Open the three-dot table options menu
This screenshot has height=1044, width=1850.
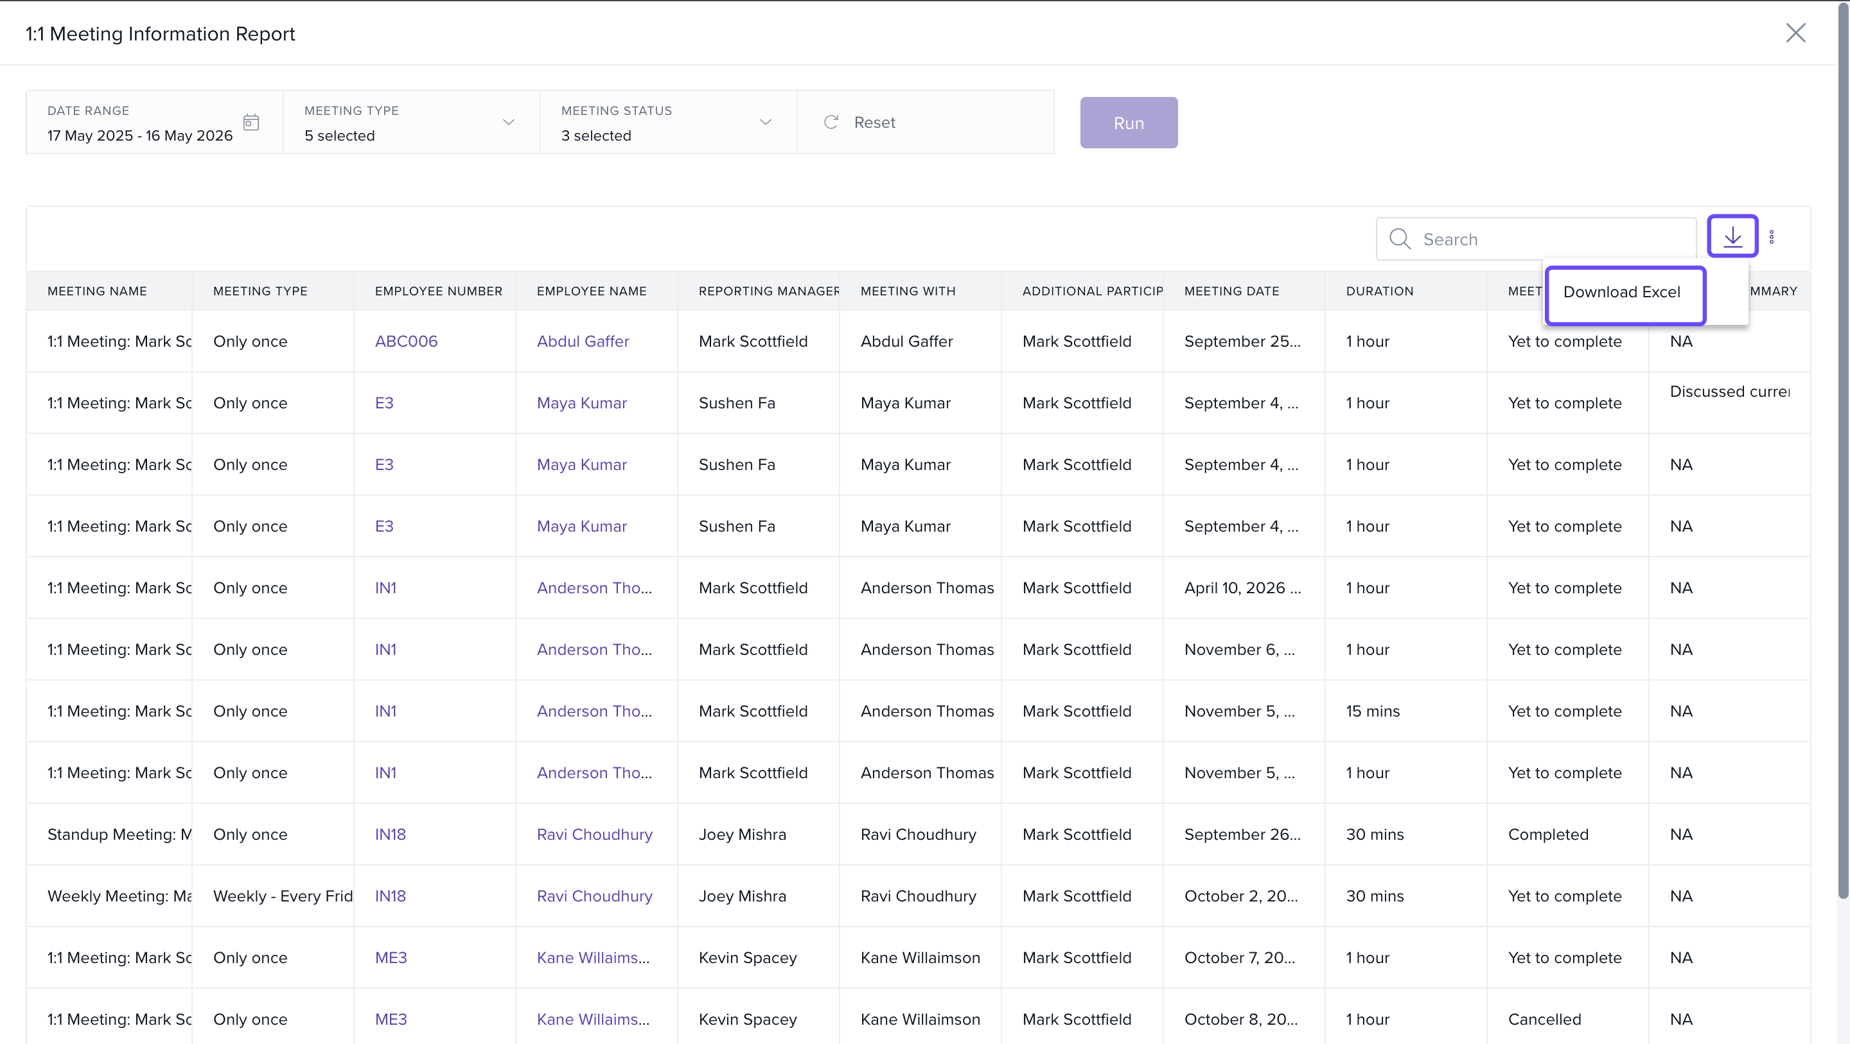point(1772,237)
